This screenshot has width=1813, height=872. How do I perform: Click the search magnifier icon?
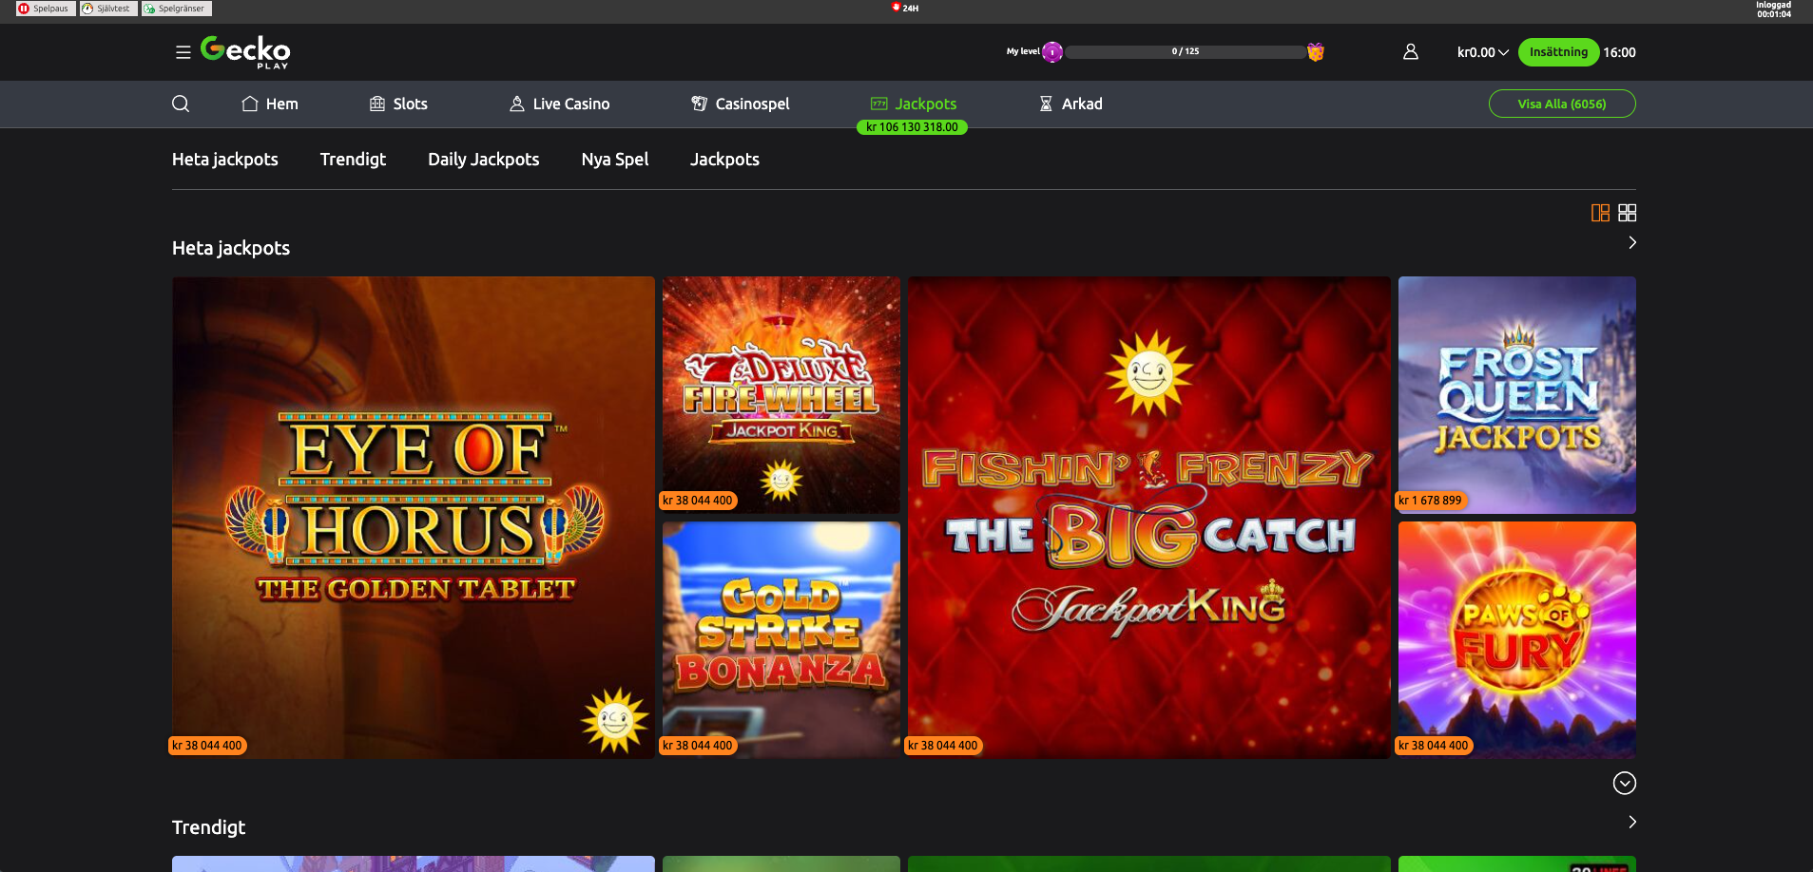(x=181, y=104)
